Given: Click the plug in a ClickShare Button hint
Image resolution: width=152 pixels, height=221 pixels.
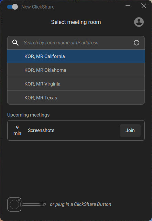Looking at the screenshot, I should click(80, 204).
